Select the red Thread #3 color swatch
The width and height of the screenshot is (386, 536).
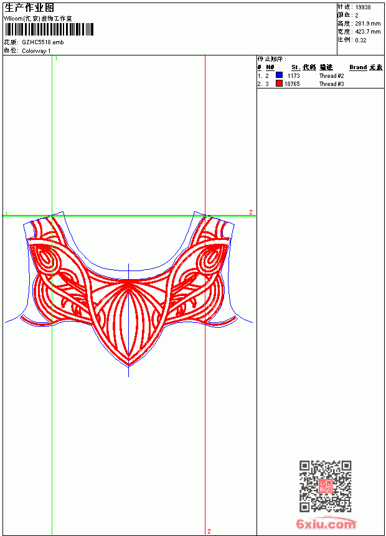279,83
